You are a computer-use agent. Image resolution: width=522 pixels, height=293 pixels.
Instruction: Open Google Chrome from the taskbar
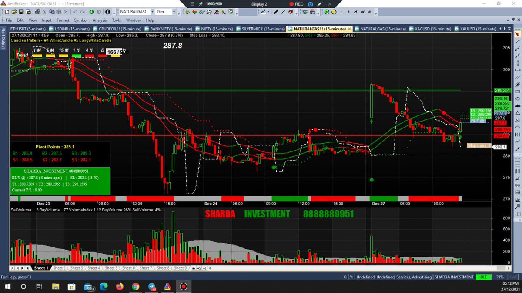[136, 286]
